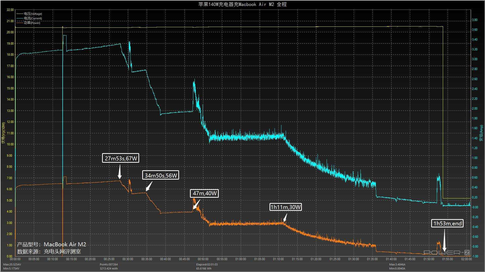Click the Max:20.5254V status readout

12,264
